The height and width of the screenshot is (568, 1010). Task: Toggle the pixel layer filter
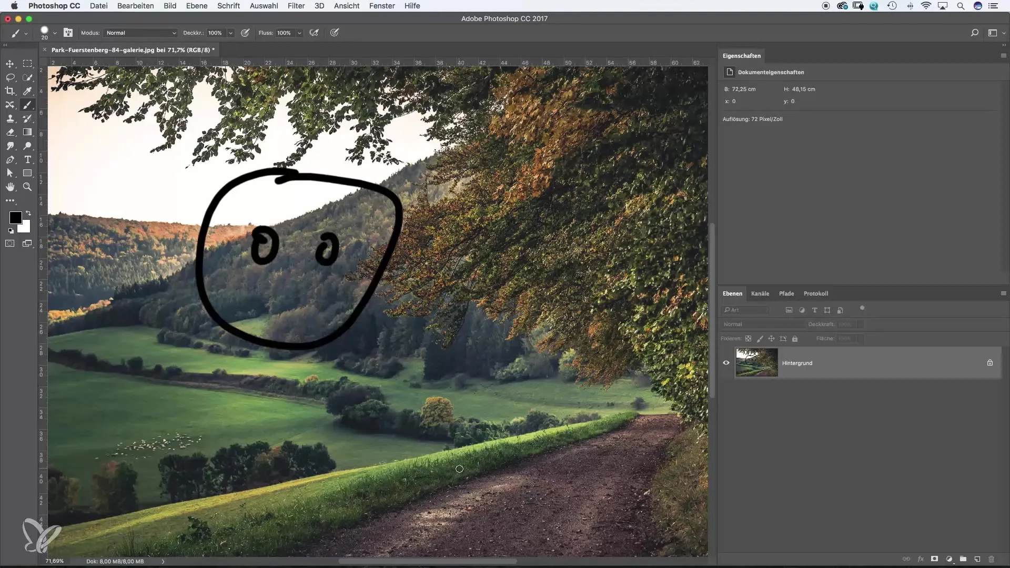pos(789,310)
